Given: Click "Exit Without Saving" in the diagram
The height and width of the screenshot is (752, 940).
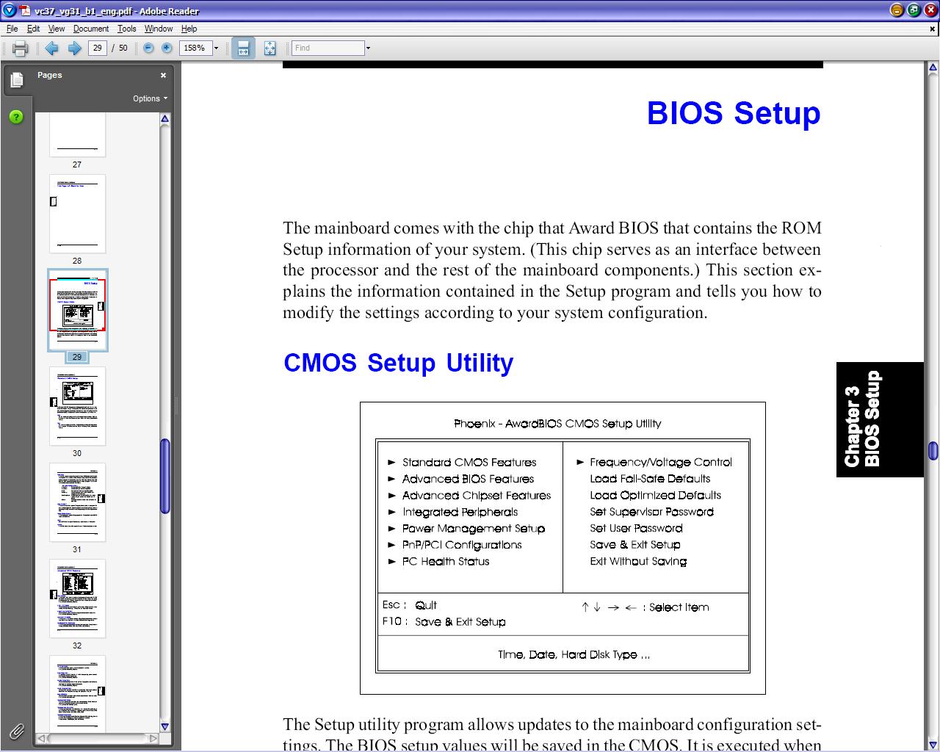Looking at the screenshot, I should (638, 561).
